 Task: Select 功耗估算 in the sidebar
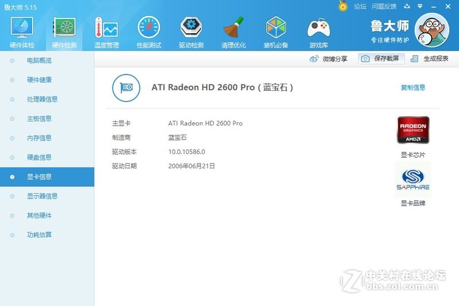pyautogui.click(x=47, y=235)
